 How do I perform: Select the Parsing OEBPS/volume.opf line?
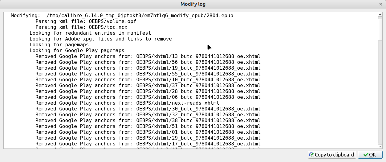(86, 21)
